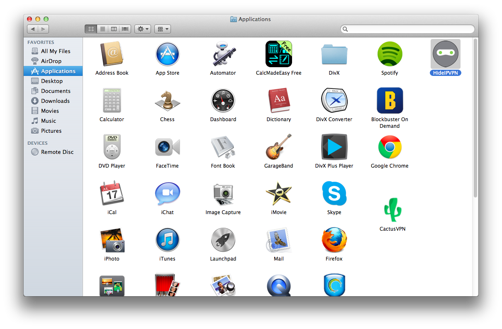Open CalcMadeEasy Free app
Viewport: 502px width, 329px height.
[279, 54]
